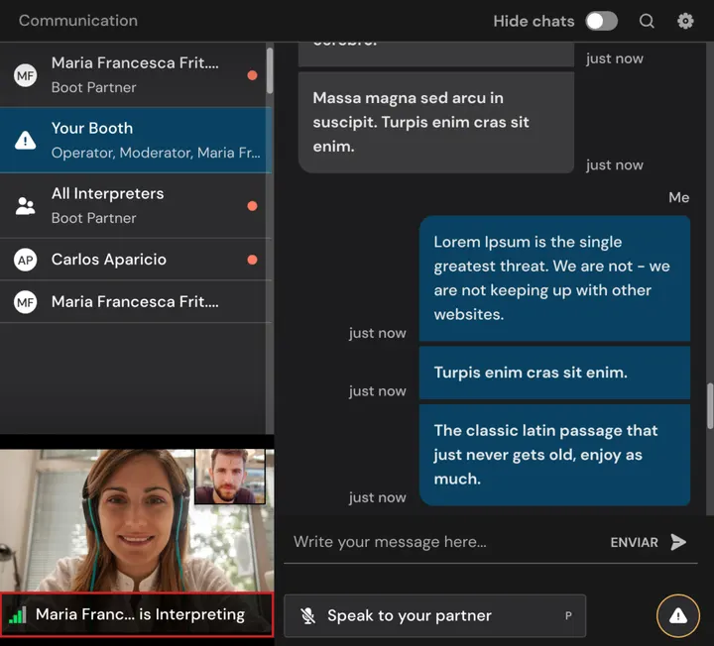Click unread dot next to Carlos Aparicio
714x646 pixels.
(252, 260)
